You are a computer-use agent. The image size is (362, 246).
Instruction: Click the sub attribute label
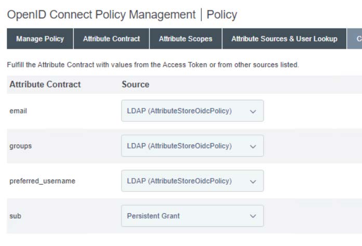tap(15, 216)
